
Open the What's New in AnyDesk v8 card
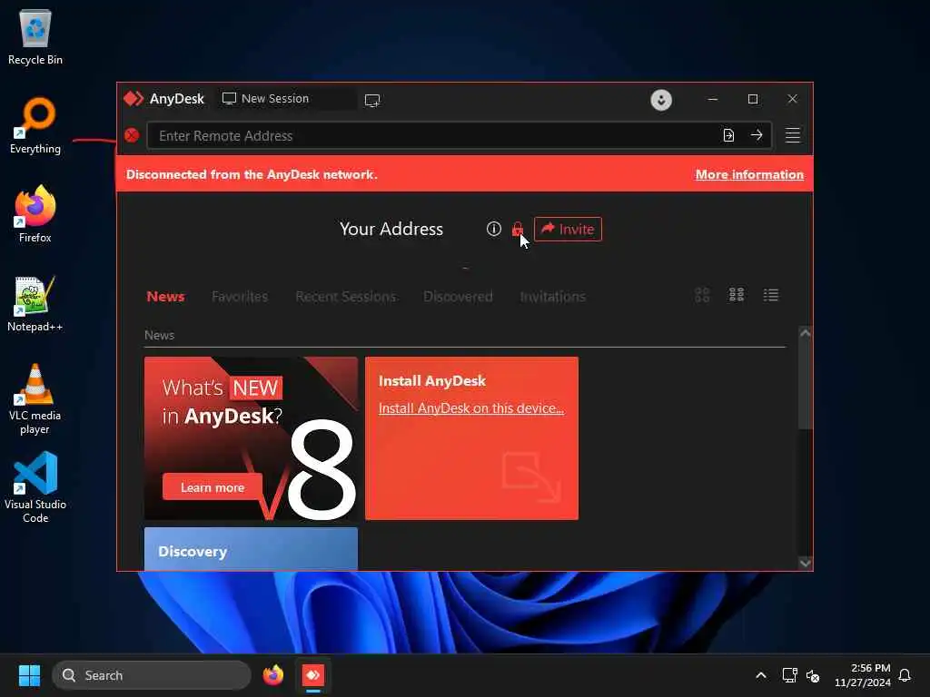251,438
